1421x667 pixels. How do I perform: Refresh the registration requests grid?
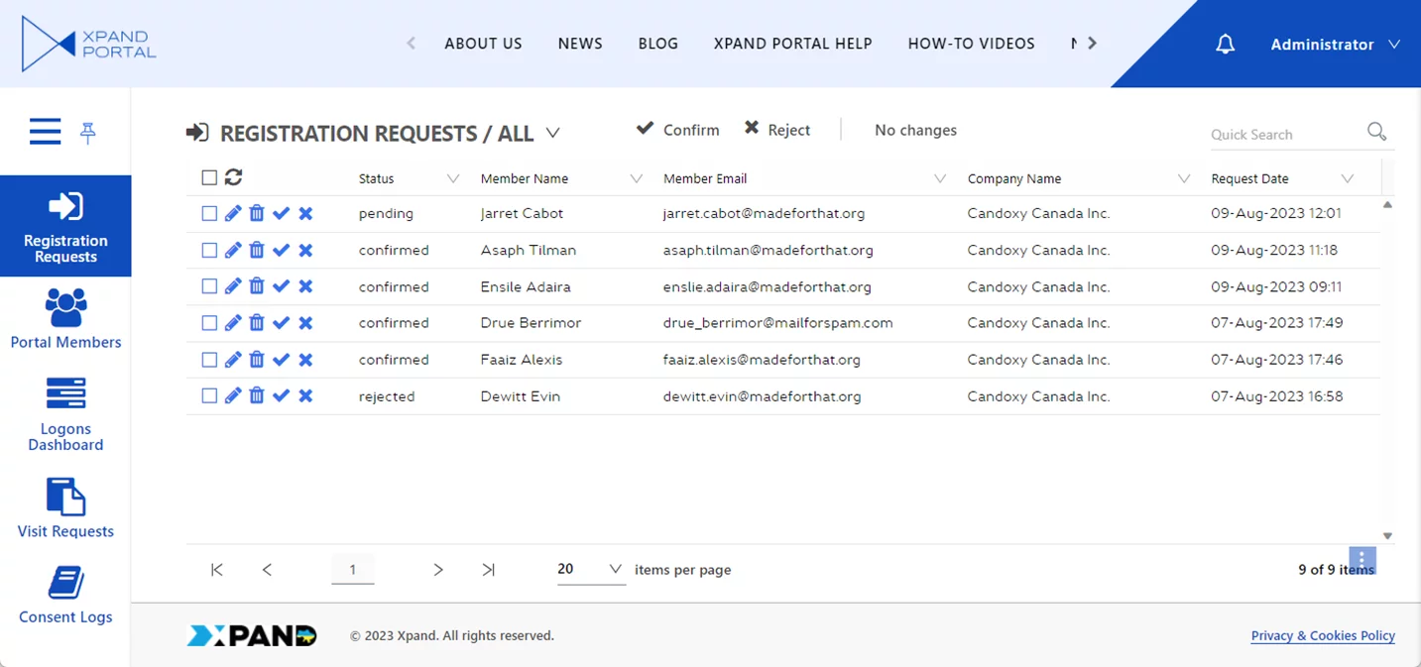pos(233,177)
